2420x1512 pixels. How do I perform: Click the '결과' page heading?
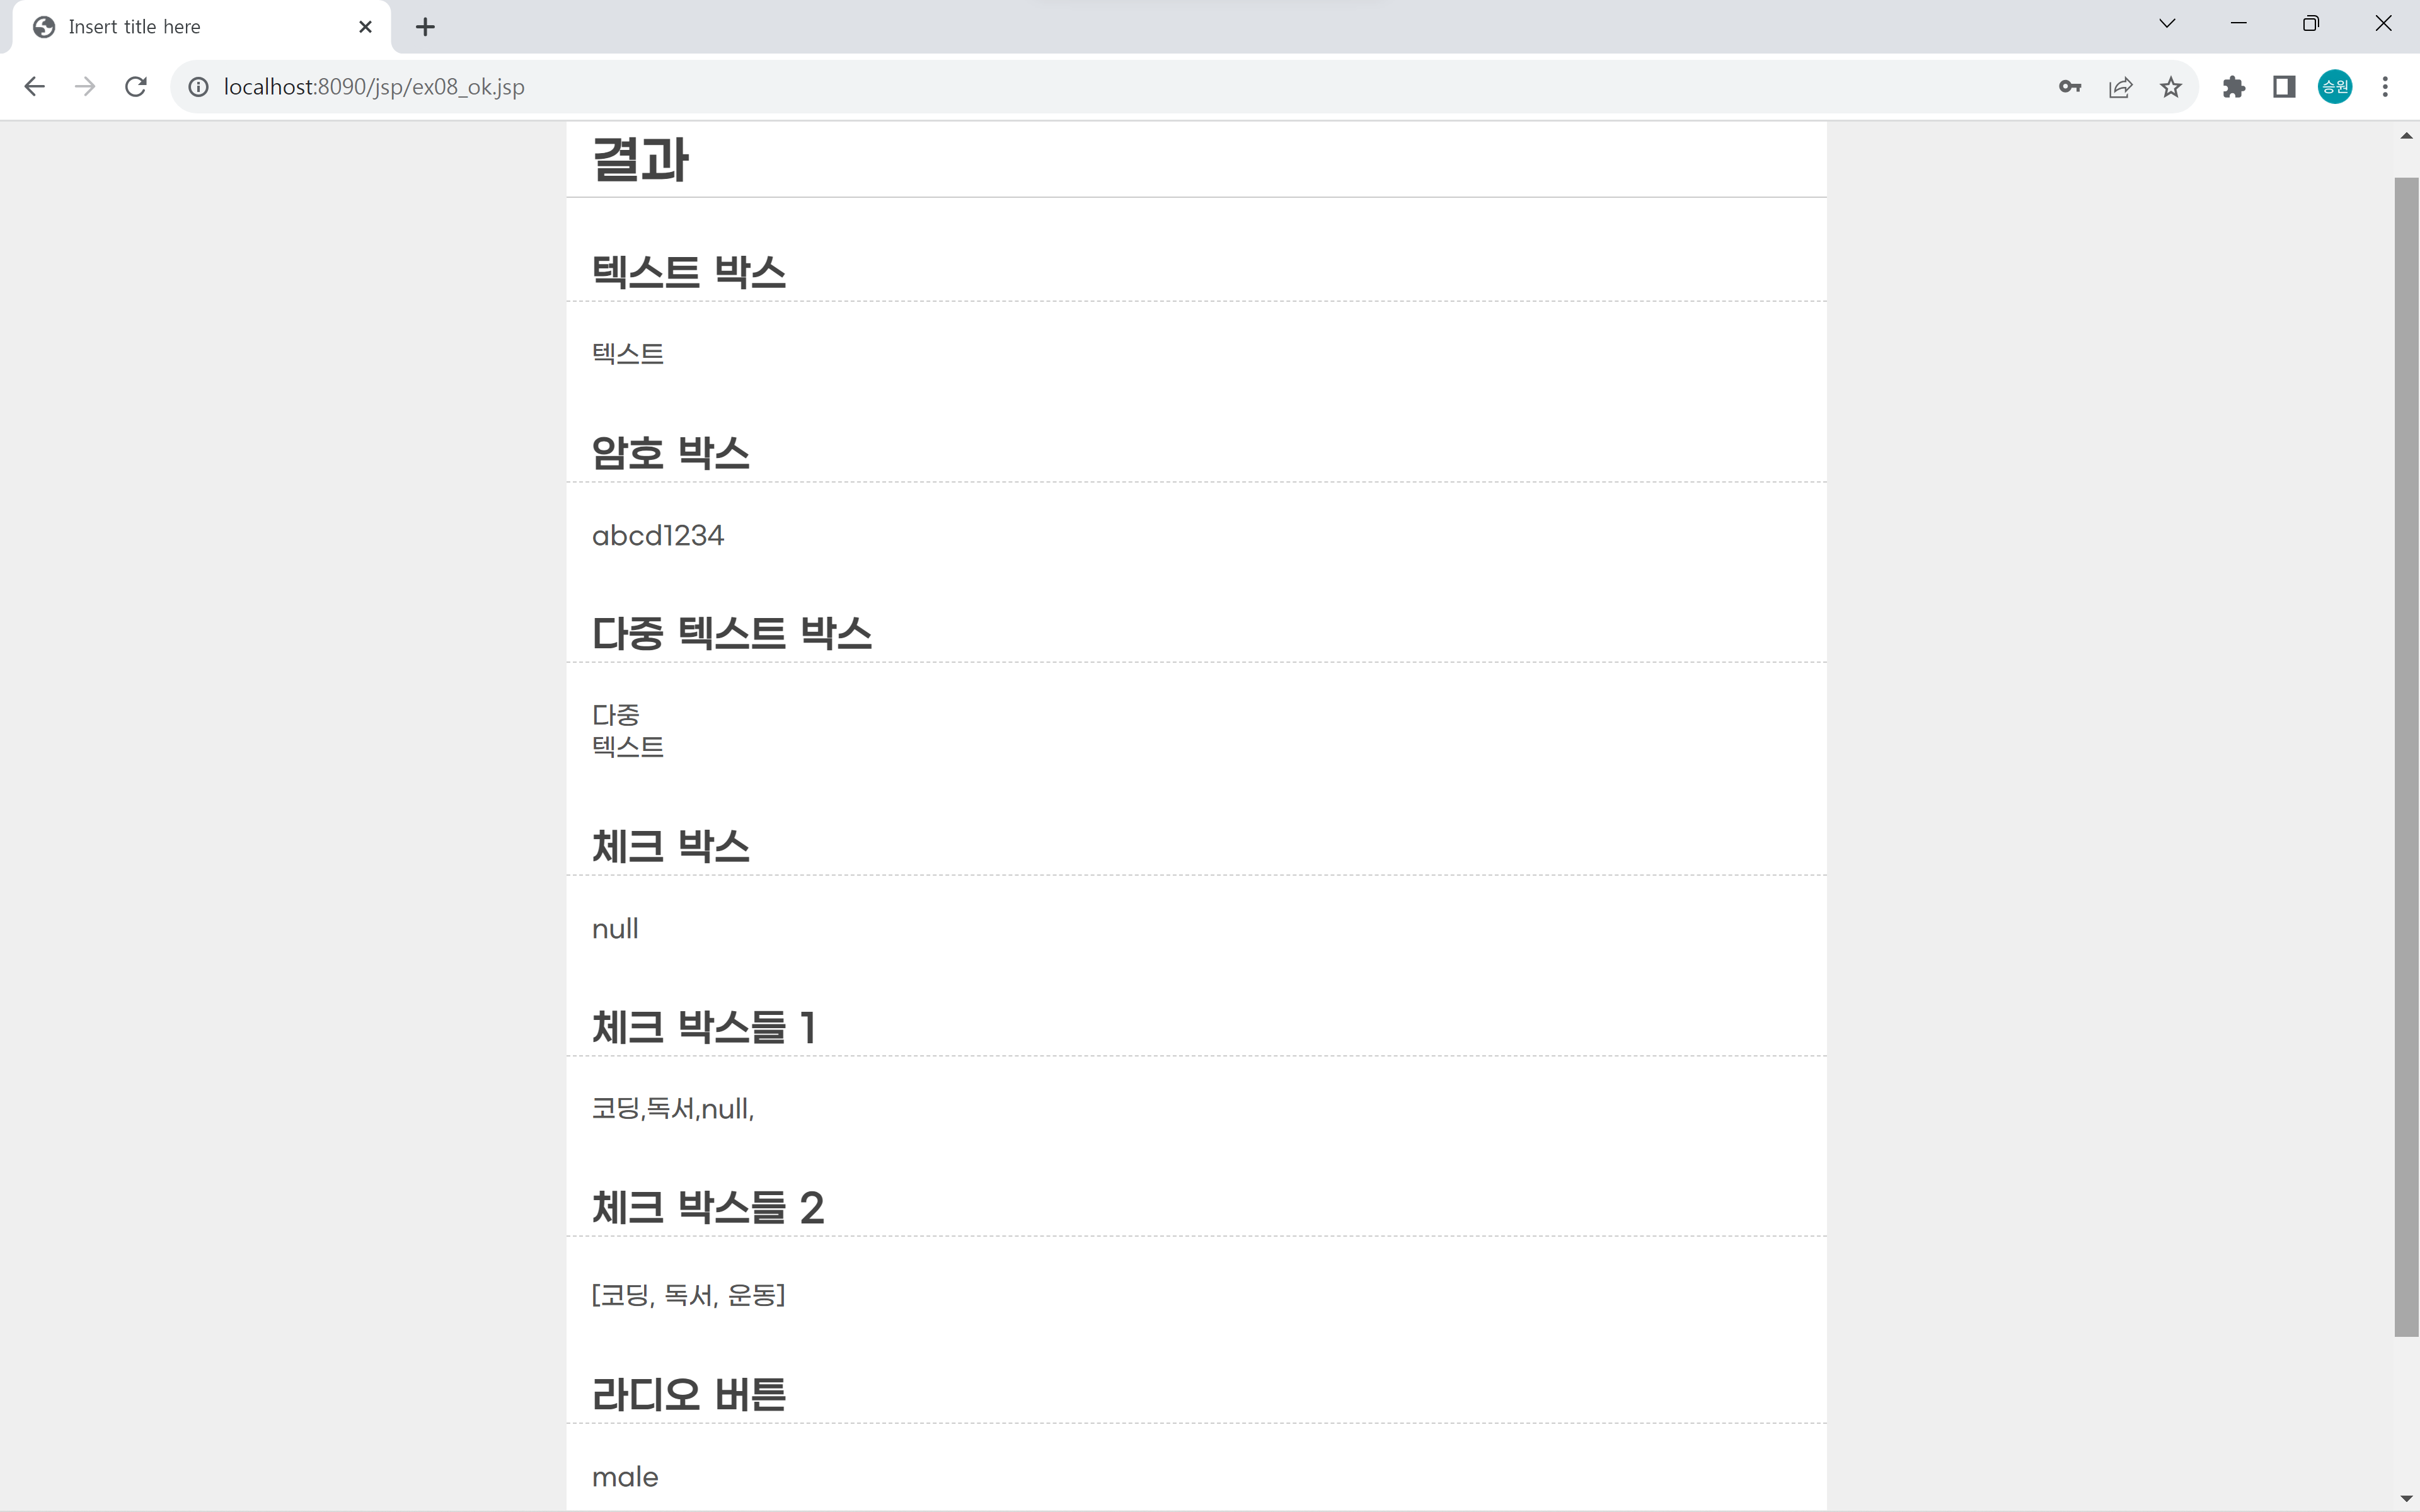[640, 160]
